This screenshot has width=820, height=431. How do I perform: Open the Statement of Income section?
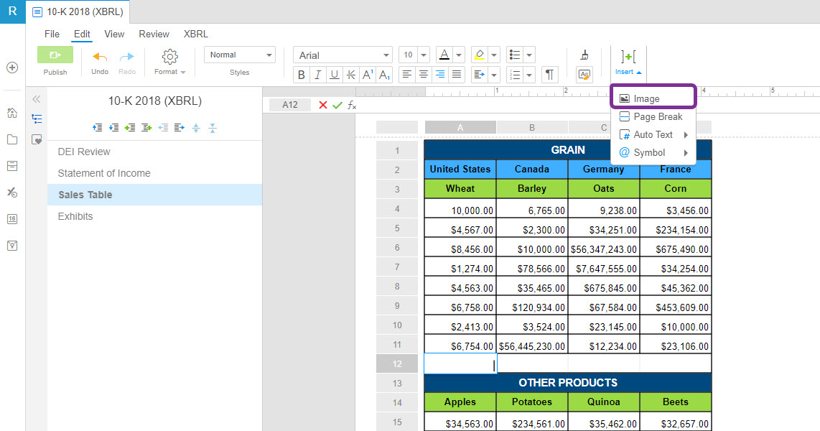pyautogui.click(x=104, y=173)
